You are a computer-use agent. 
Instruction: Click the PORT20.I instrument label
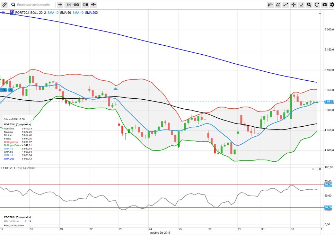click(22, 13)
